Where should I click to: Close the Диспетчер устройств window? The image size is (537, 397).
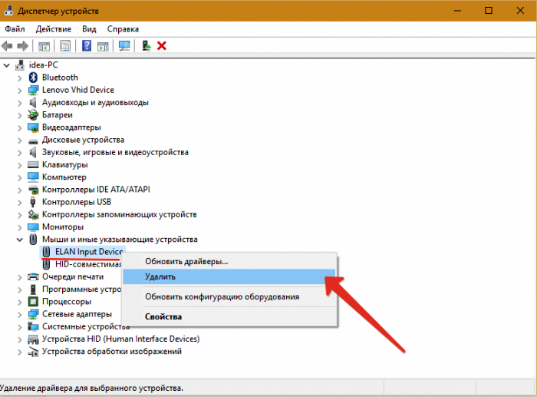point(520,11)
